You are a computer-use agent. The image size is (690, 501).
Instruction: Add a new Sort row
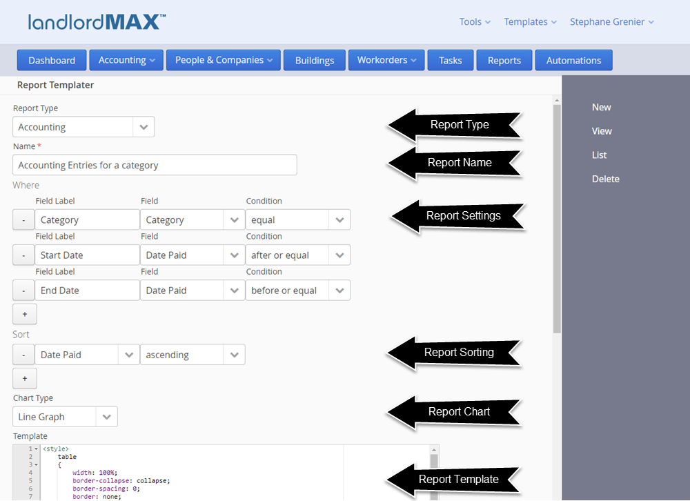pyautogui.click(x=25, y=379)
